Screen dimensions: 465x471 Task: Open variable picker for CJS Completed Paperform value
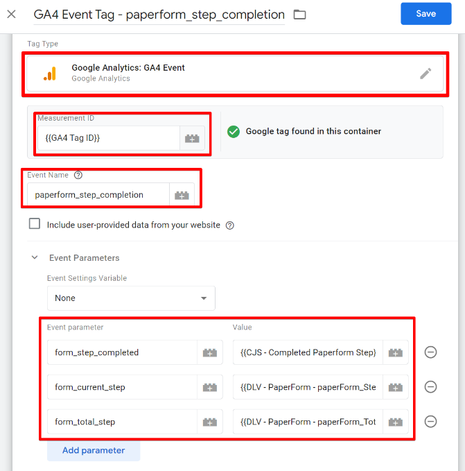(x=395, y=352)
